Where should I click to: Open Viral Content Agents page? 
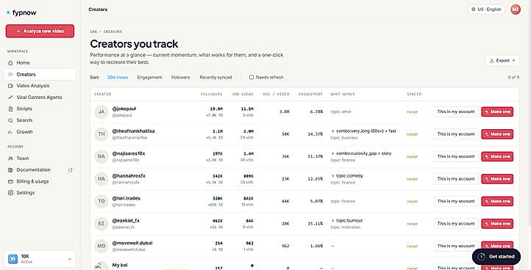tap(40, 98)
